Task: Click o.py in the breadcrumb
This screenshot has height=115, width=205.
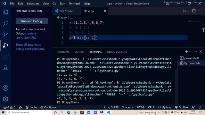Action: click(64, 18)
